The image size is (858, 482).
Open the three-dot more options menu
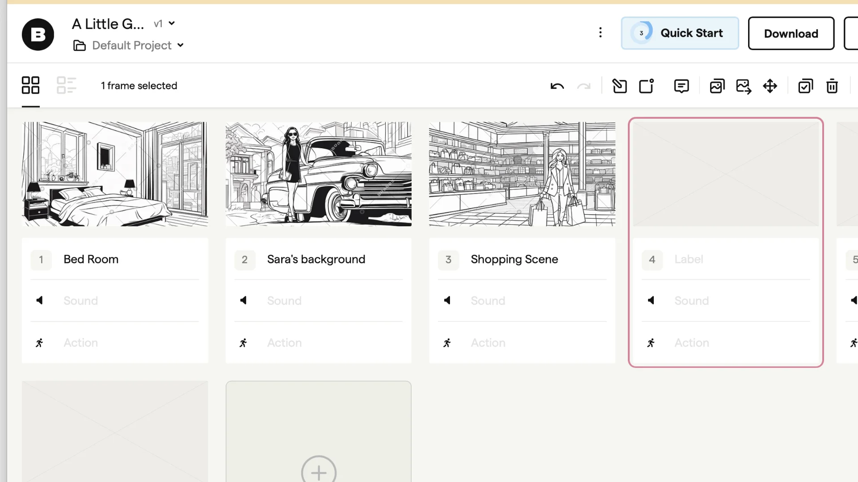pyautogui.click(x=600, y=33)
